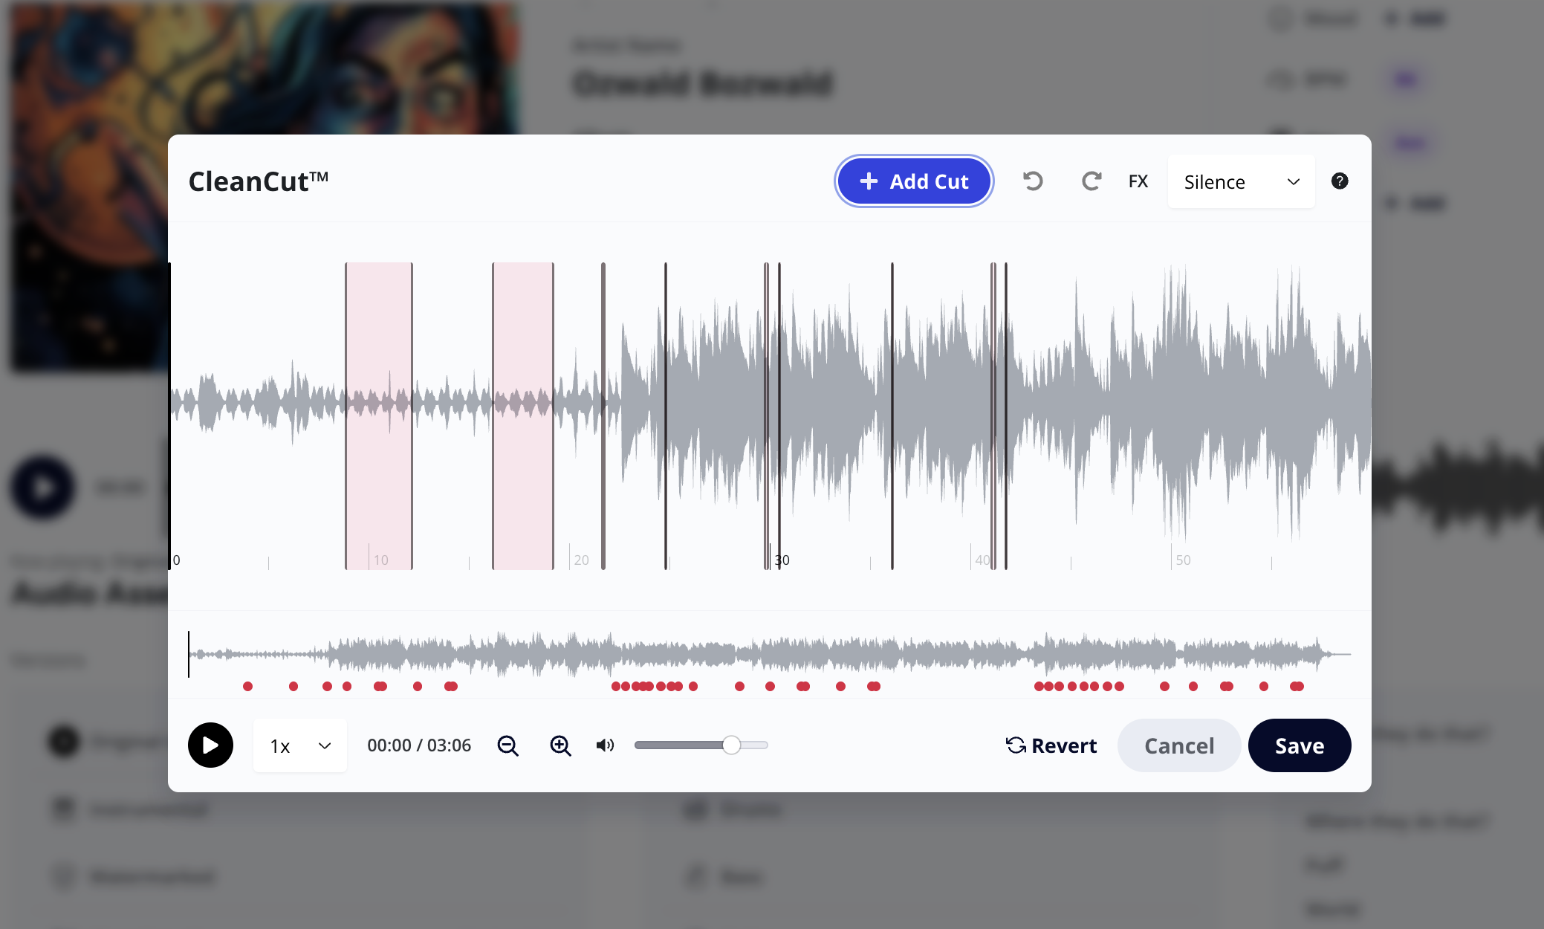Click the volume slider handle
Screen dimensions: 1544x929
pyautogui.click(x=731, y=745)
